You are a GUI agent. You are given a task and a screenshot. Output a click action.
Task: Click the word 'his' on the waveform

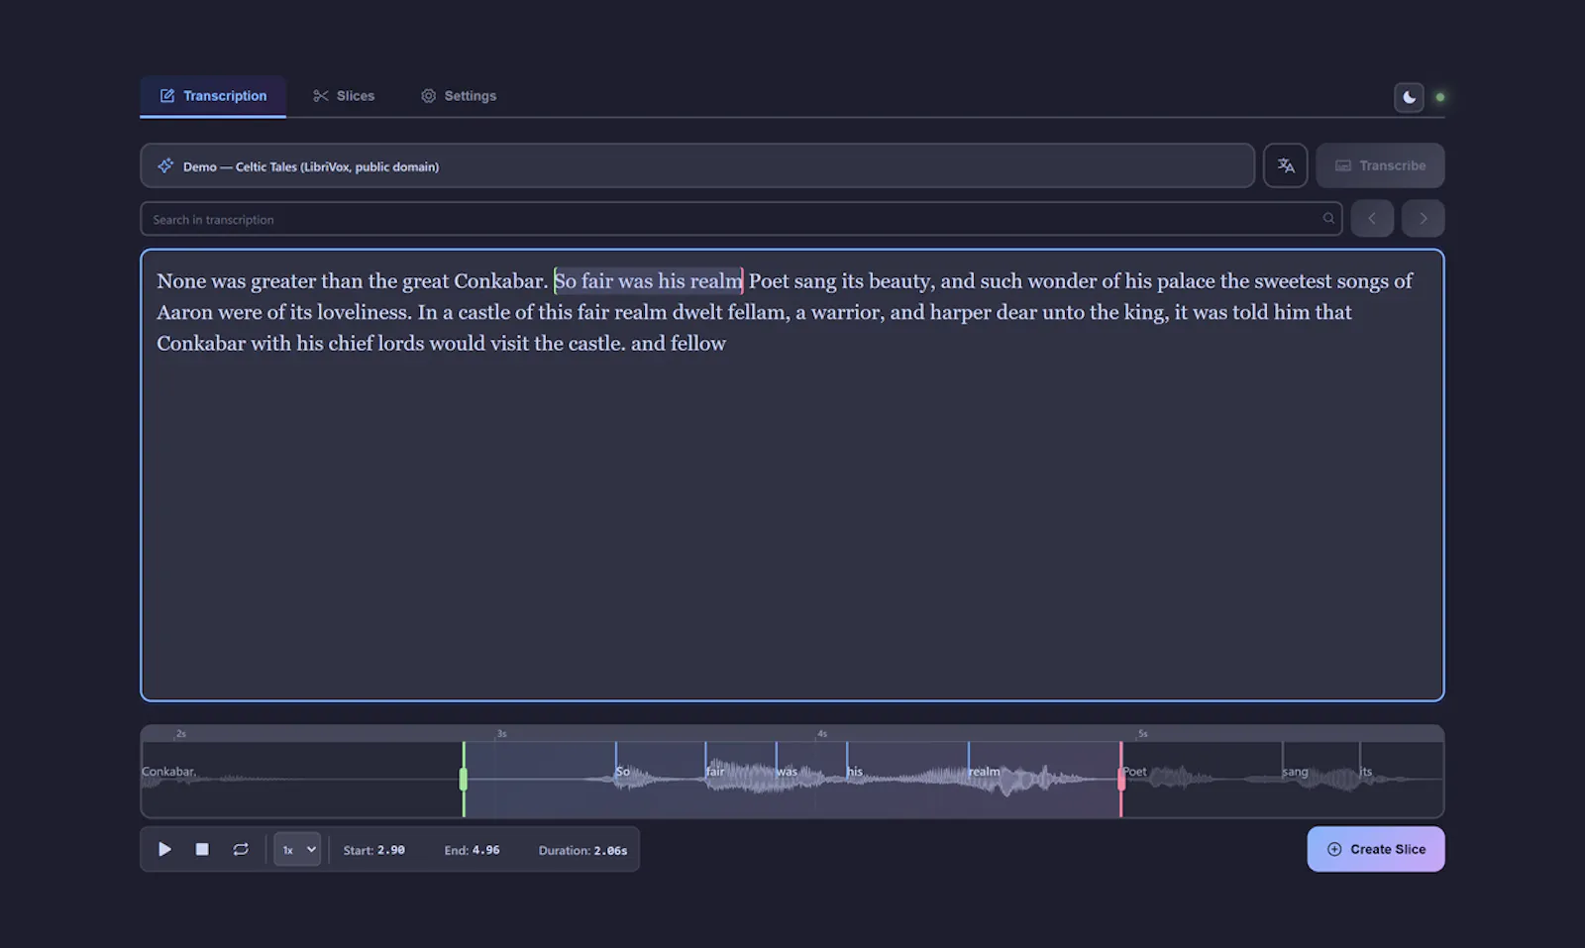[855, 772]
